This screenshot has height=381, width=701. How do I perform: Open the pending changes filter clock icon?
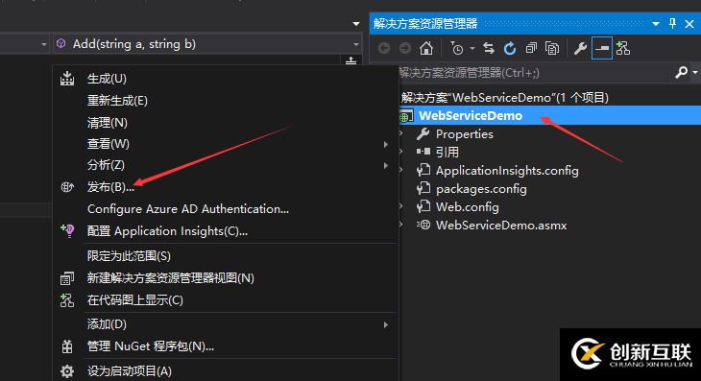(456, 48)
